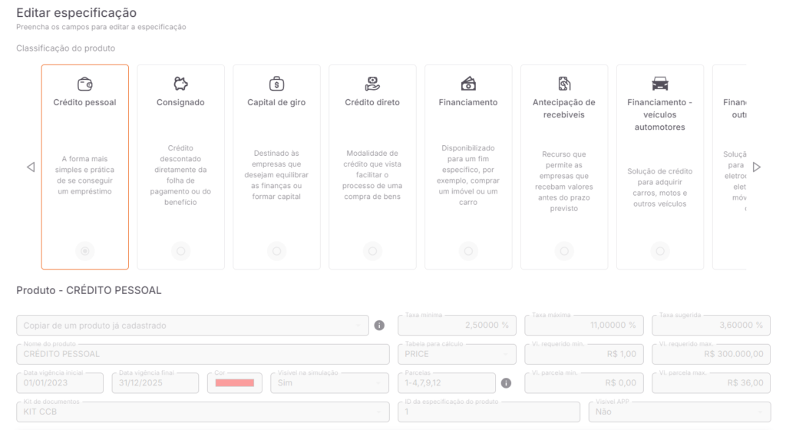The height and width of the screenshot is (430, 786).
Task: Click info icon beside Copiar de um produto field
Action: [379, 326]
